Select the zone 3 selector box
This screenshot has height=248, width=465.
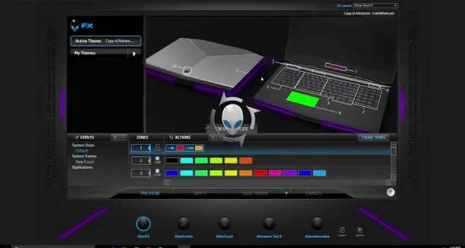[141, 173]
